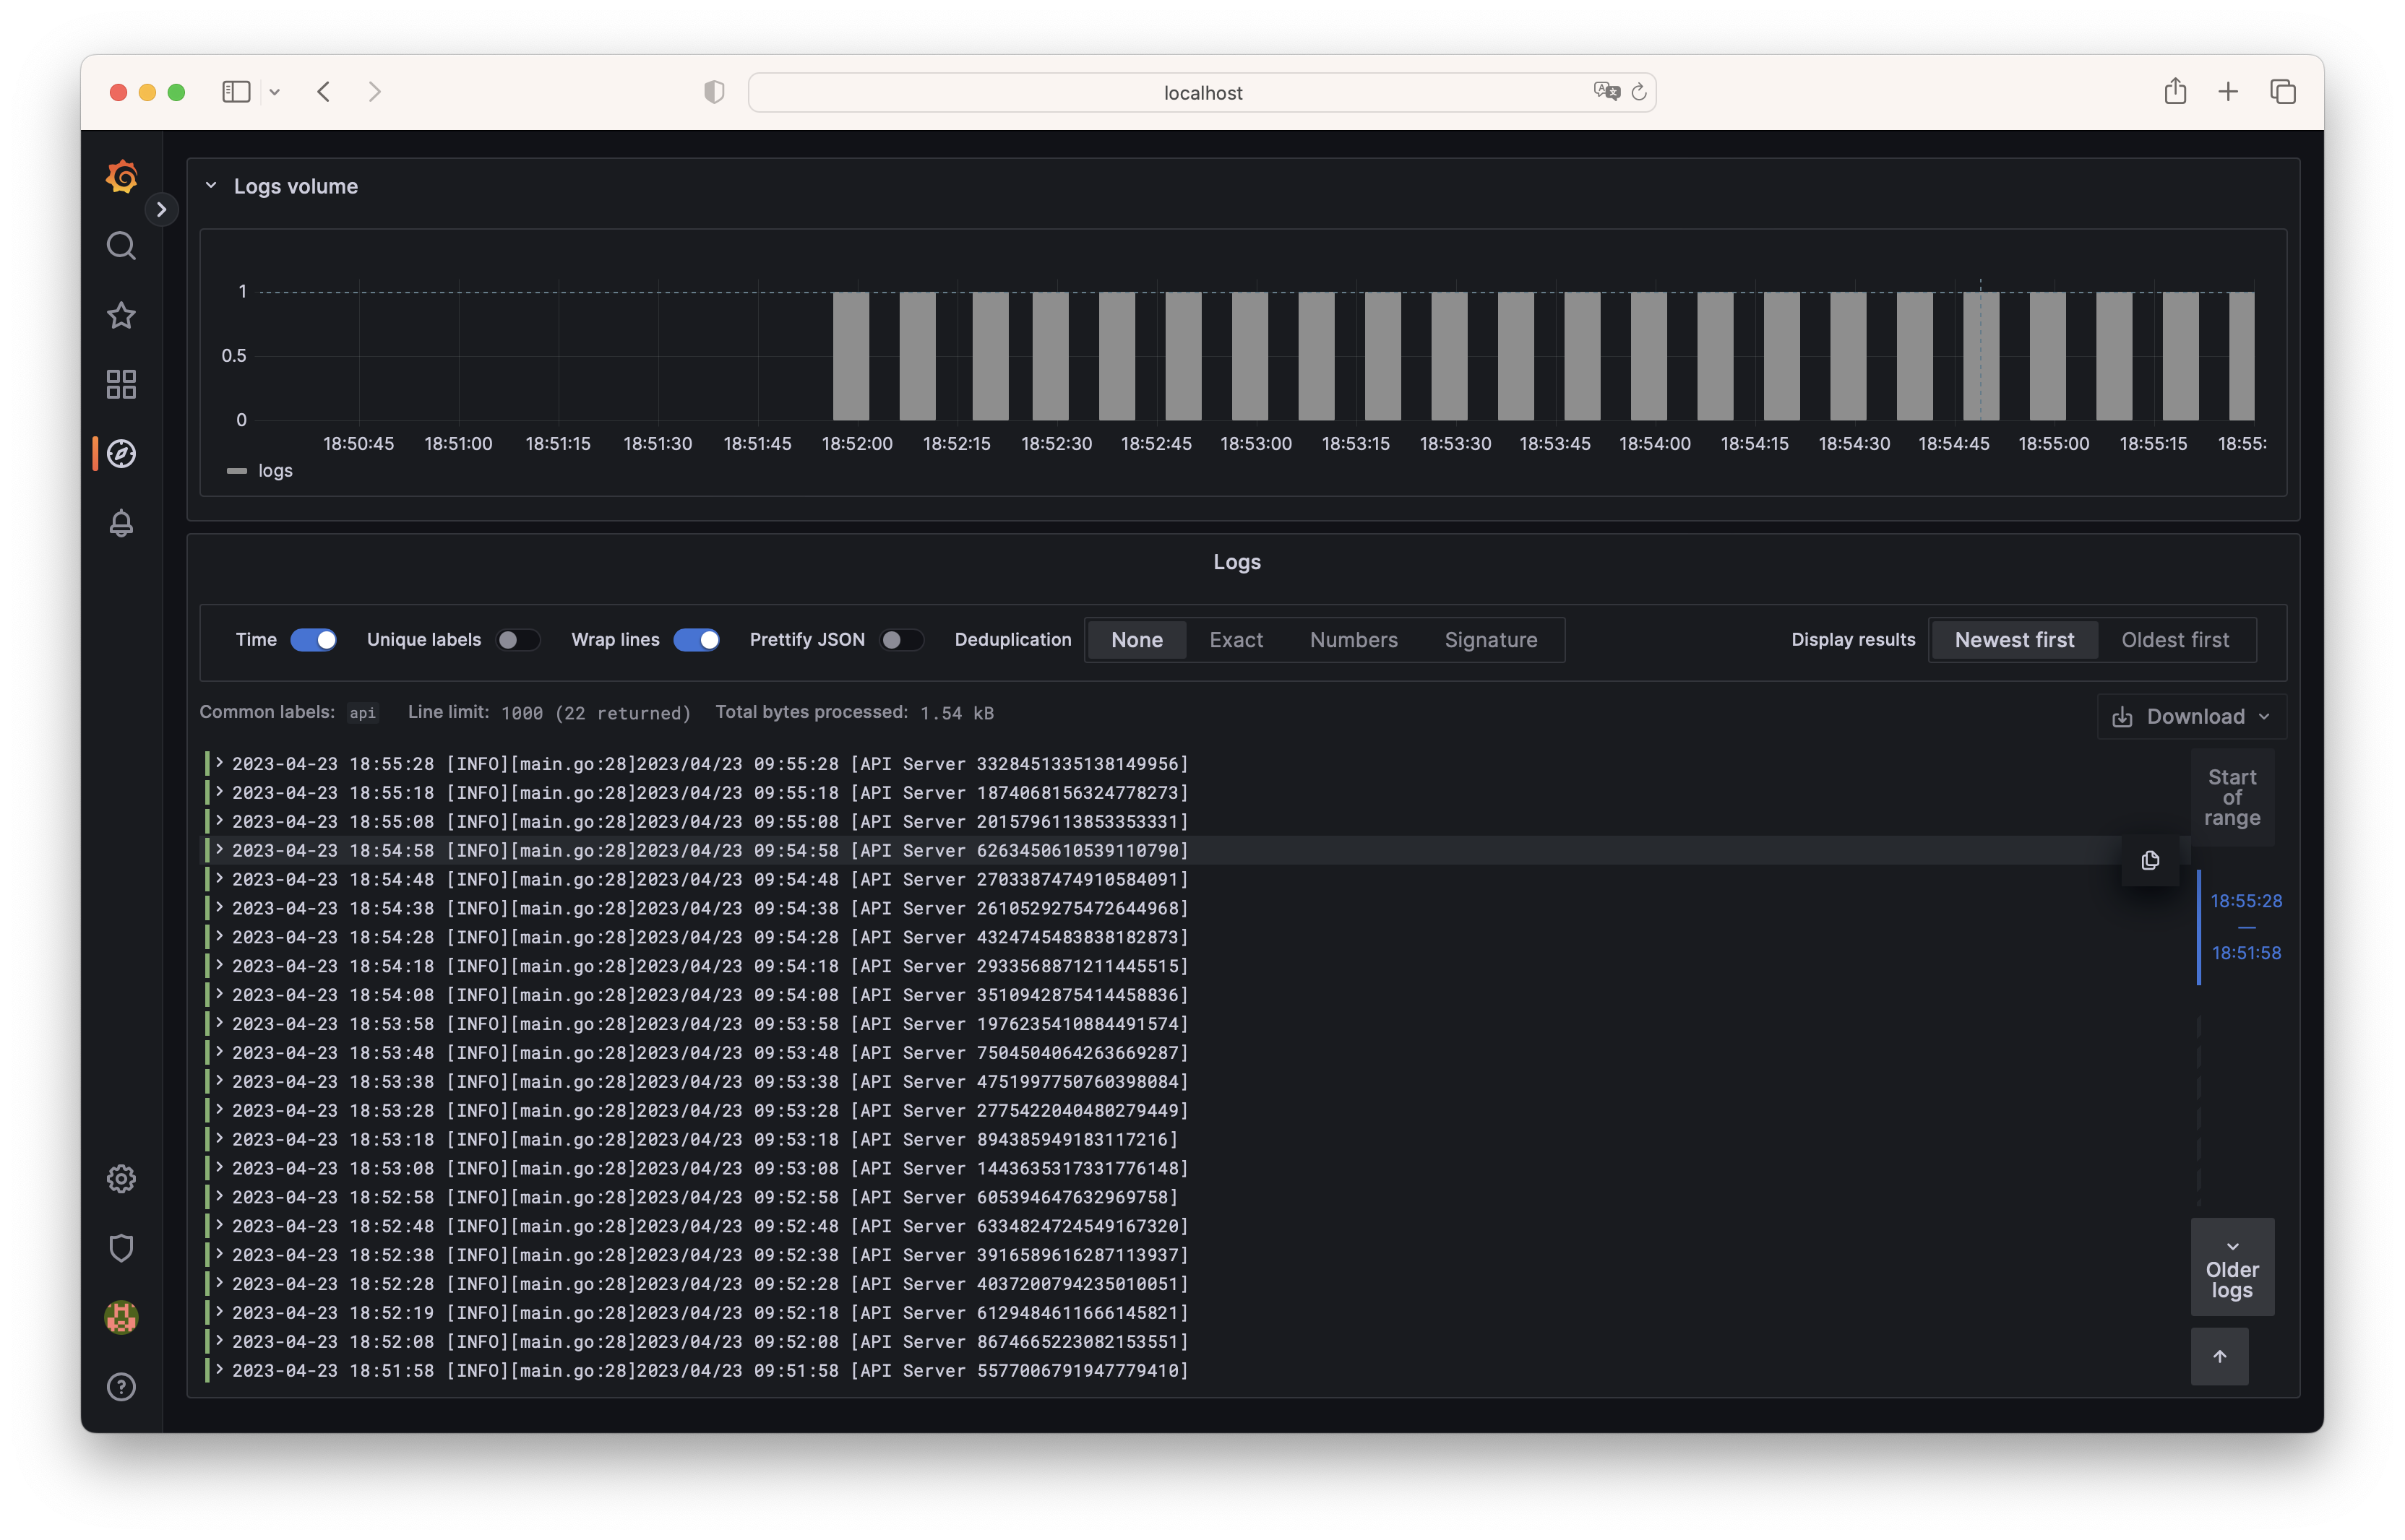
Task: Enable Unique labels switch
Action: point(518,640)
